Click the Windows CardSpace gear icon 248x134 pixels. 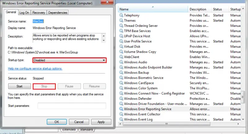point(121,83)
